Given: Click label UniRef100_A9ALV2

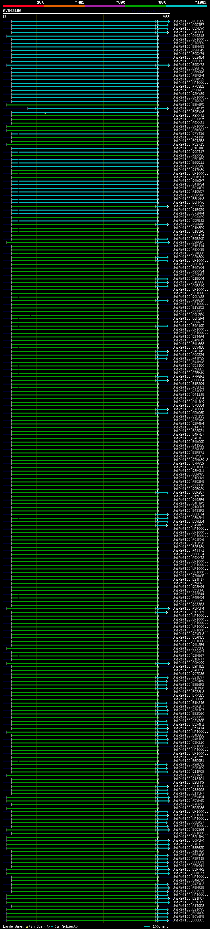Looking at the screenshot, I should click(188, 764).
